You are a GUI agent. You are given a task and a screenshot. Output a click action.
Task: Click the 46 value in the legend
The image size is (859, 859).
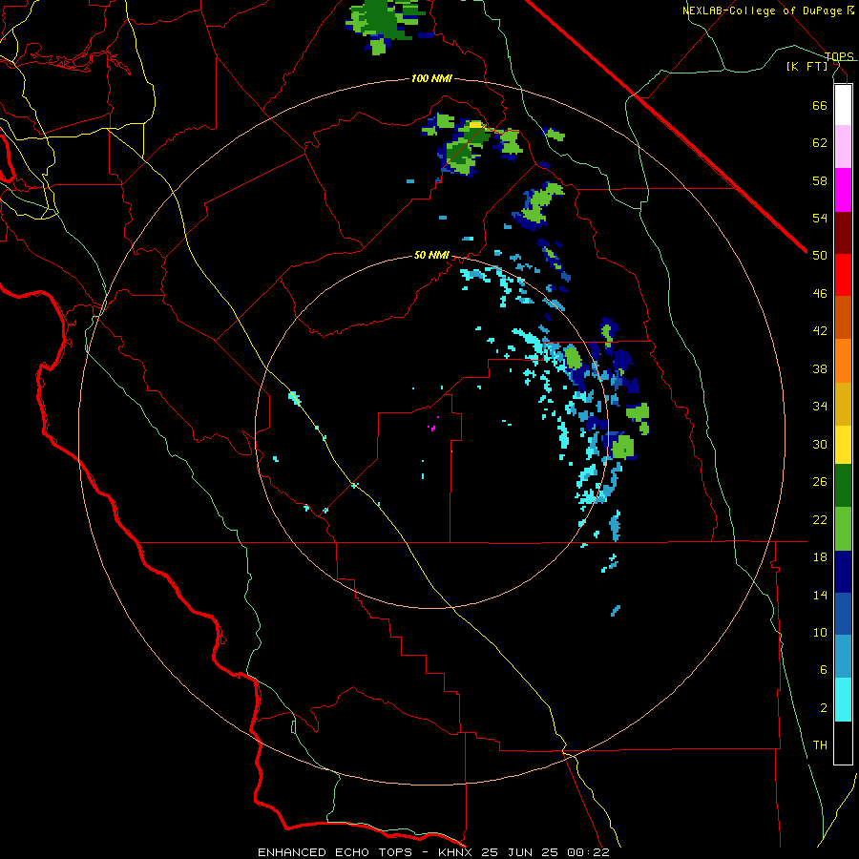[x=820, y=294]
